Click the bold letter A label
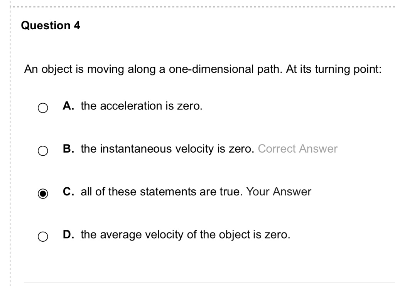 click(x=68, y=106)
